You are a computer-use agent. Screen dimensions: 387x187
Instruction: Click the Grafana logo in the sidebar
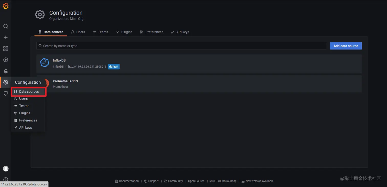click(x=5, y=6)
